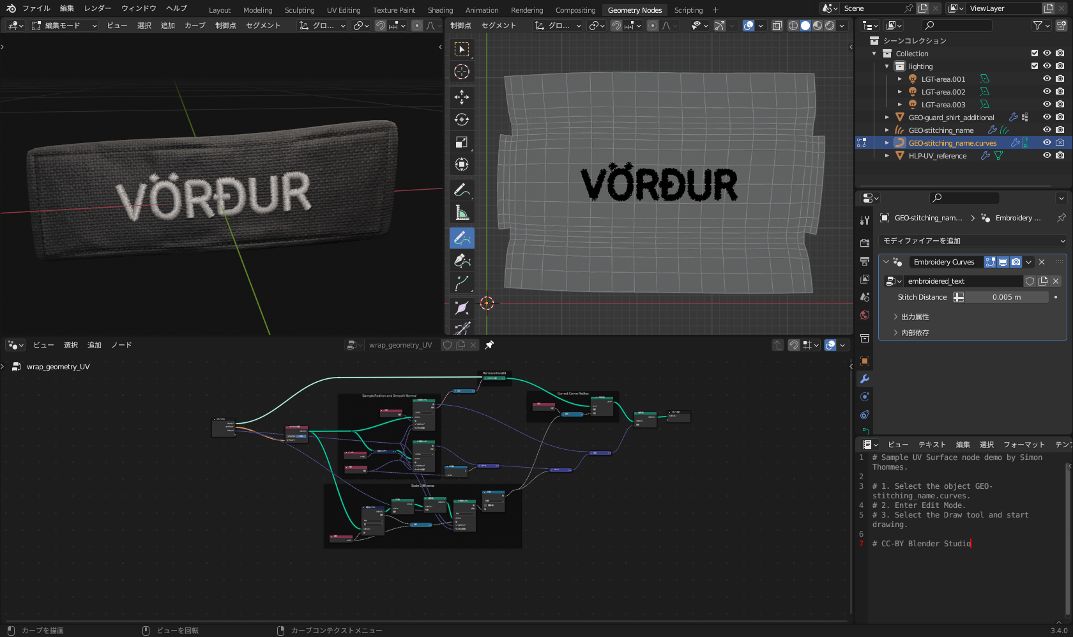Click the wrap_geometry_UV node tree name field
The width and height of the screenshot is (1073, 637).
coord(402,344)
